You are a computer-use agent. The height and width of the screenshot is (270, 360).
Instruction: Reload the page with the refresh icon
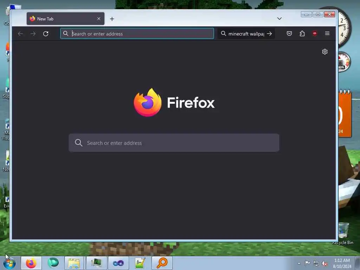click(46, 34)
